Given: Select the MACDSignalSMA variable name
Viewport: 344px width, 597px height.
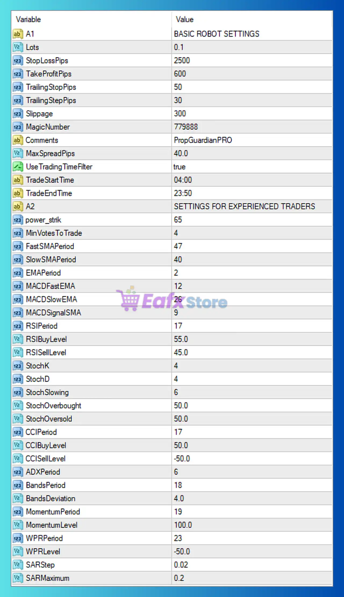Looking at the screenshot, I should (53, 313).
